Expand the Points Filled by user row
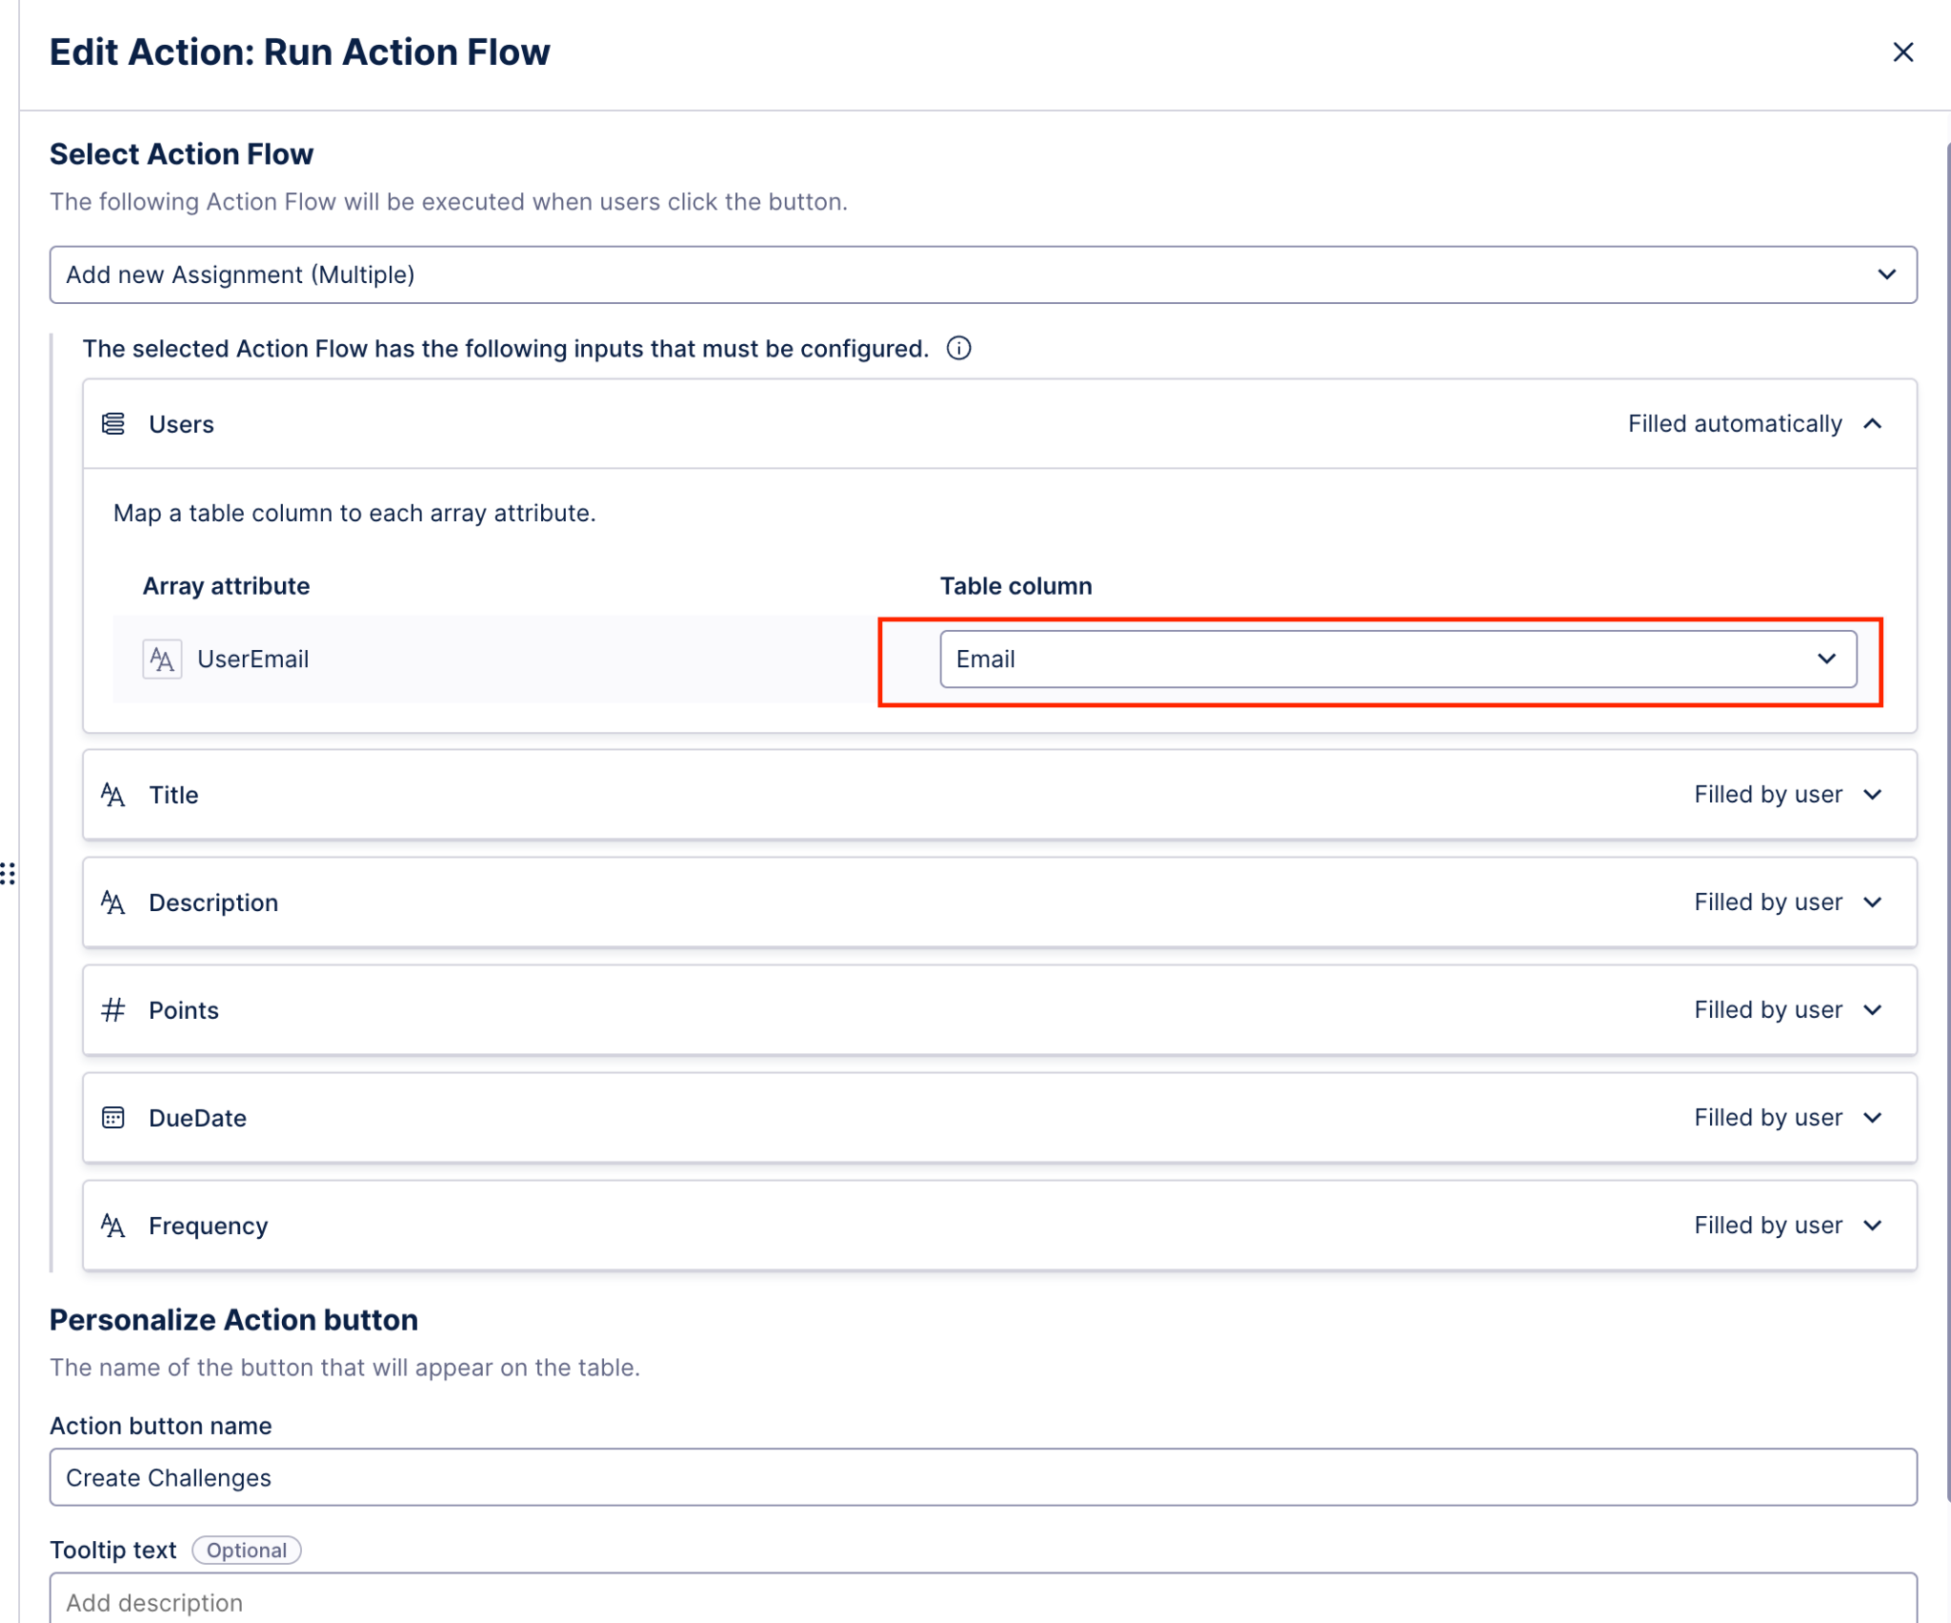 [x=1872, y=1010]
